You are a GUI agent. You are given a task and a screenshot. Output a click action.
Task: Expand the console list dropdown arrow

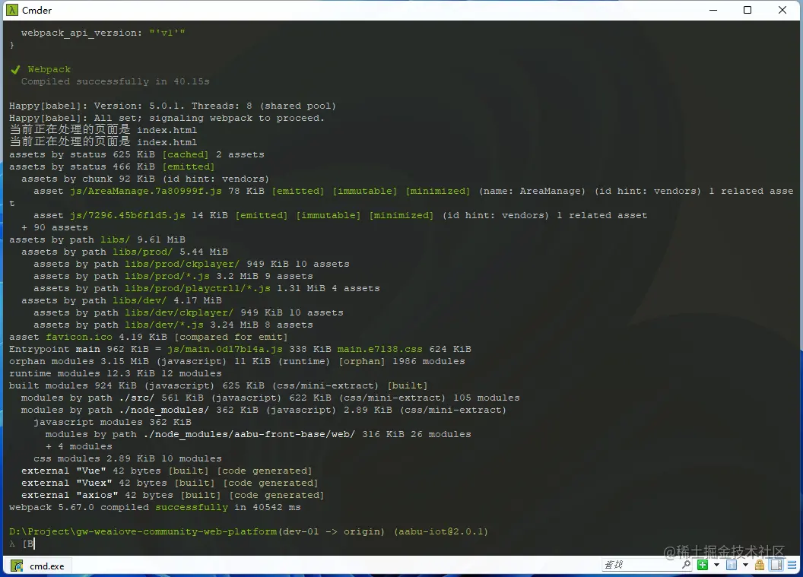pyautogui.click(x=745, y=565)
